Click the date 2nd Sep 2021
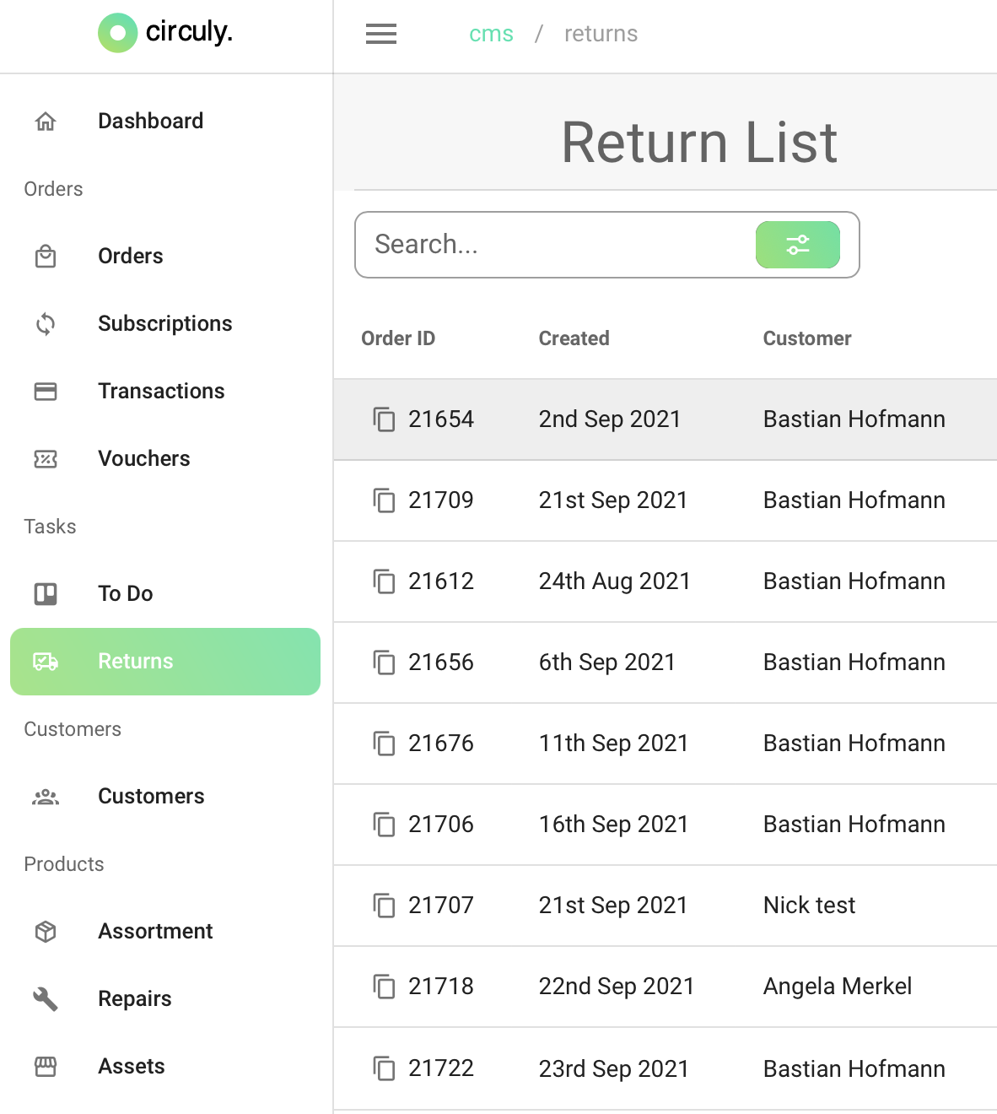 pyautogui.click(x=610, y=419)
